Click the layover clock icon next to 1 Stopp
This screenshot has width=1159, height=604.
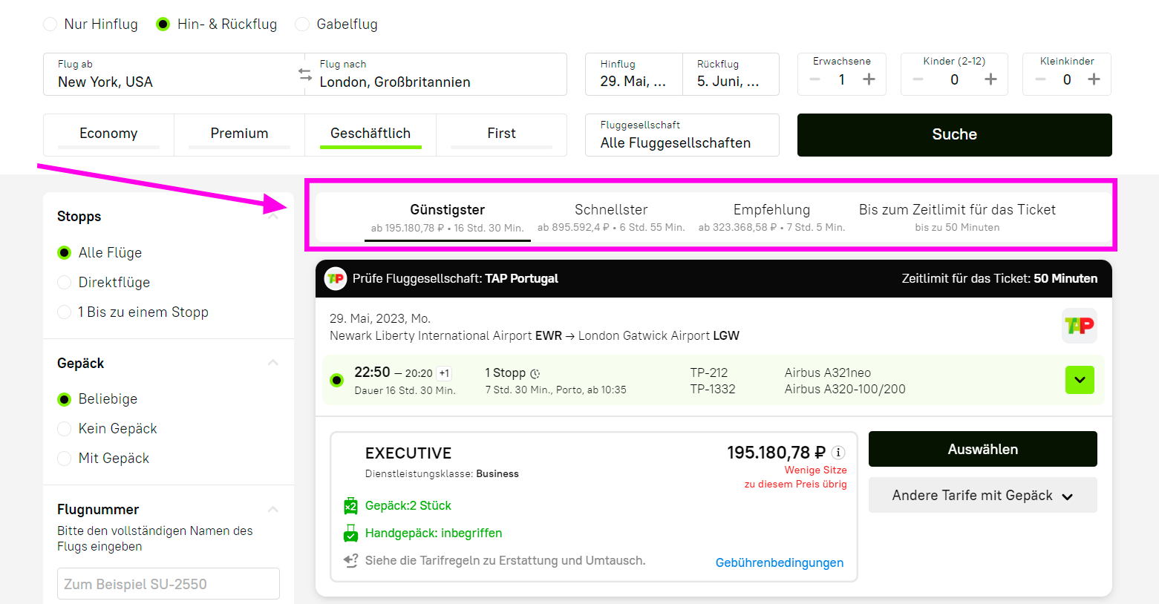535,373
